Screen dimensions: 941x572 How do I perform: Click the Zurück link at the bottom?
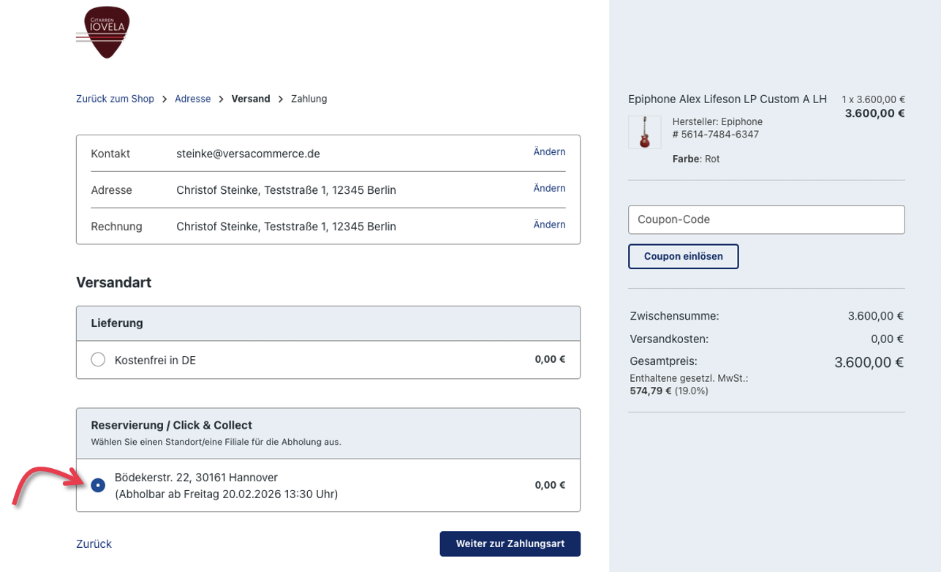[x=94, y=544]
